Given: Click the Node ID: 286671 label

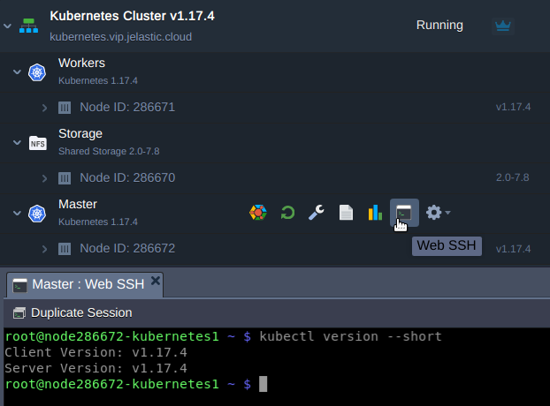Looking at the screenshot, I should point(127,107).
